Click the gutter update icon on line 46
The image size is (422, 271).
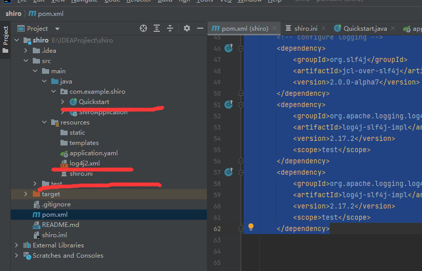(228, 48)
